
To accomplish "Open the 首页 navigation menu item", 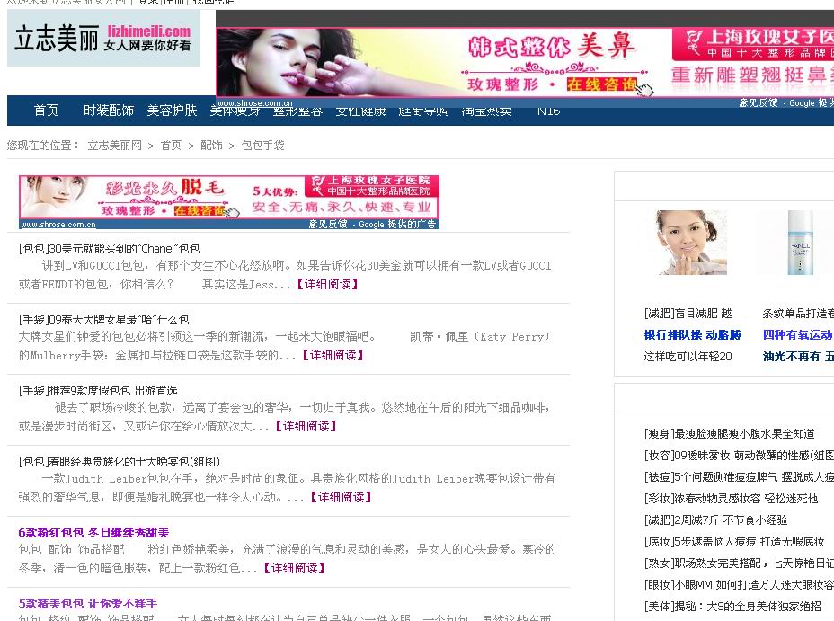I will point(46,111).
